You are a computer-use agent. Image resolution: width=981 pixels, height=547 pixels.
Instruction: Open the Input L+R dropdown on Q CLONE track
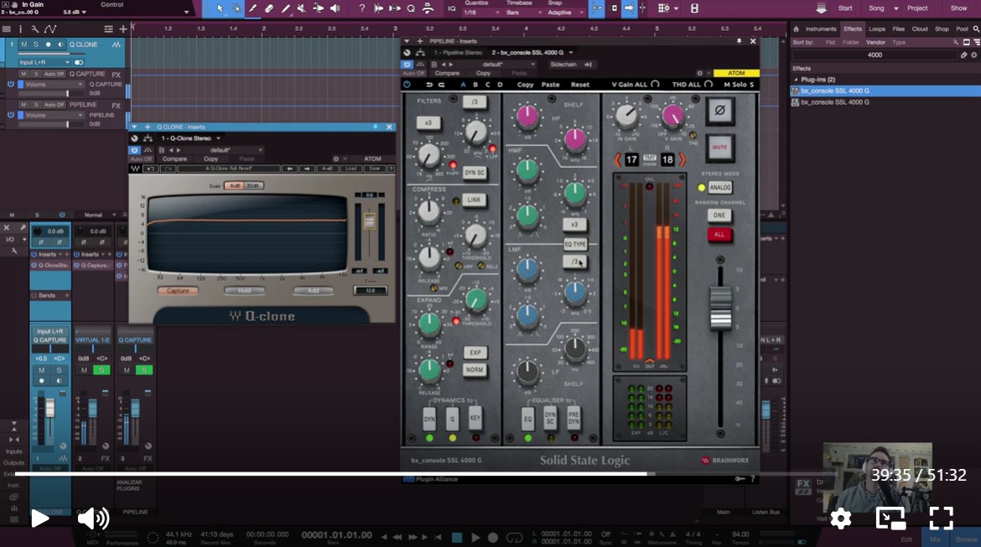click(44, 62)
